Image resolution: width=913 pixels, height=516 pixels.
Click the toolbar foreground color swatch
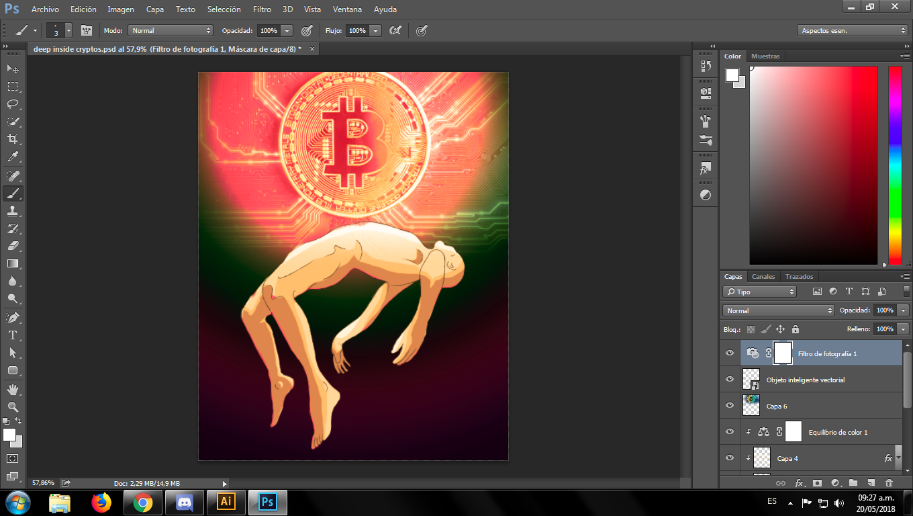point(9,435)
